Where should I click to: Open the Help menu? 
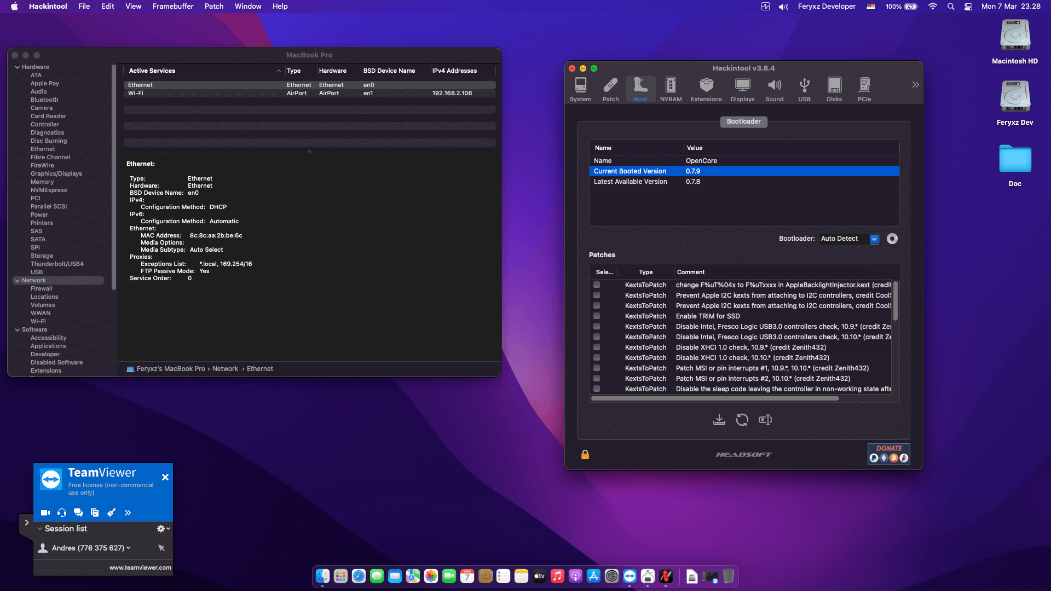coord(280,7)
